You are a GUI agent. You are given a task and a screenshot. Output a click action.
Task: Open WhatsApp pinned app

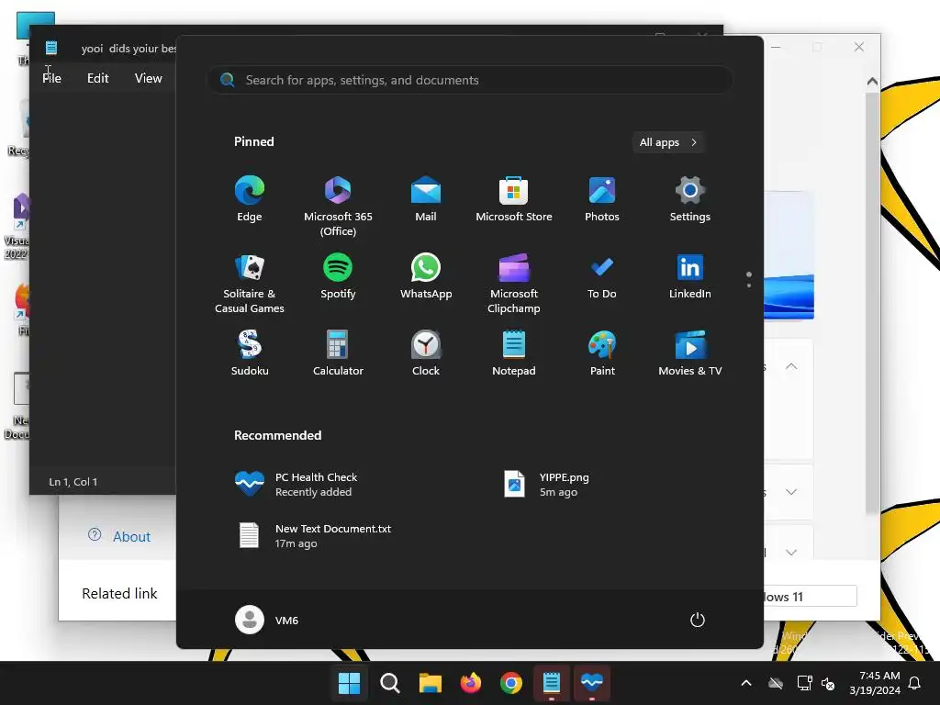coord(426,276)
